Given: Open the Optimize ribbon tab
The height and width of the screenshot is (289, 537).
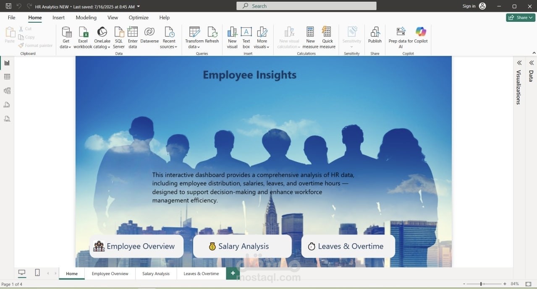Looking at the screenshot, I should pos(139,18).
